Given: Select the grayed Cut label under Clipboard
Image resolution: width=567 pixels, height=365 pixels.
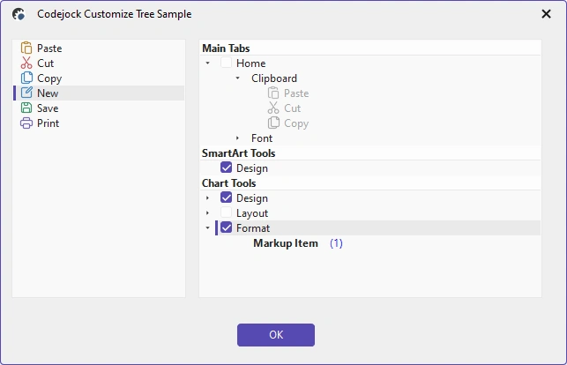Looking at the screenshot, I should (x=292, y=108).
